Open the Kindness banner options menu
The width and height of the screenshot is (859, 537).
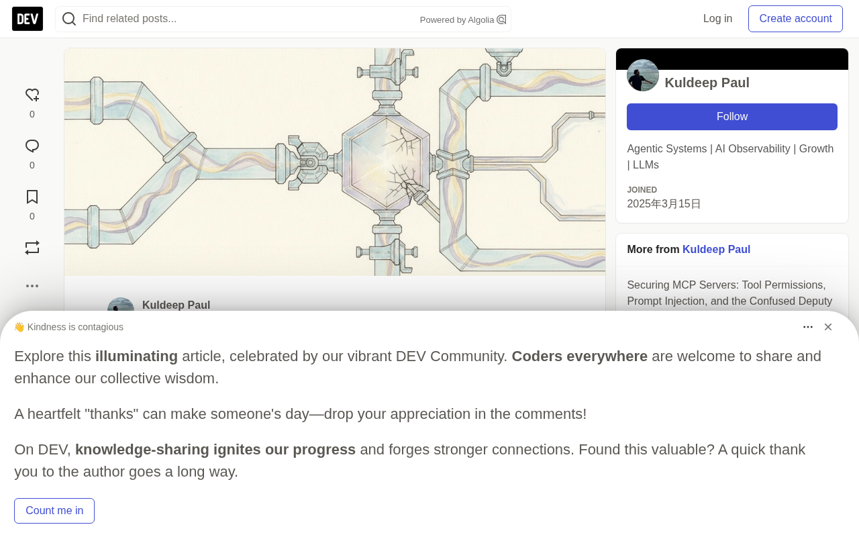[808, 327]
